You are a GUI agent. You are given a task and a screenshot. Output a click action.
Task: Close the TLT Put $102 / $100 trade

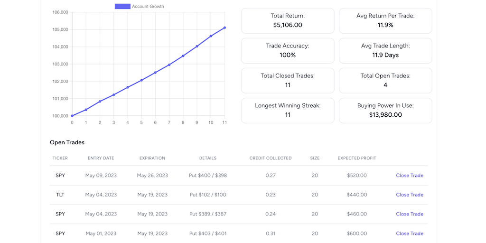(x=409, y=195)
